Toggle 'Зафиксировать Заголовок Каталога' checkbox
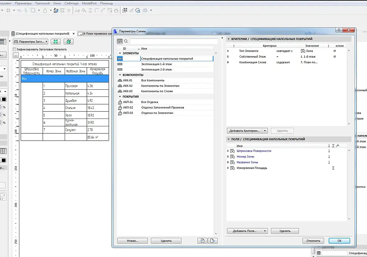The height and width of the screenshot is (257, 367). [x=14, y=49]
